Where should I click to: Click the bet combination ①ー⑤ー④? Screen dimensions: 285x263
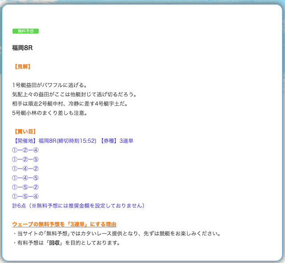[x=25, y=197]
